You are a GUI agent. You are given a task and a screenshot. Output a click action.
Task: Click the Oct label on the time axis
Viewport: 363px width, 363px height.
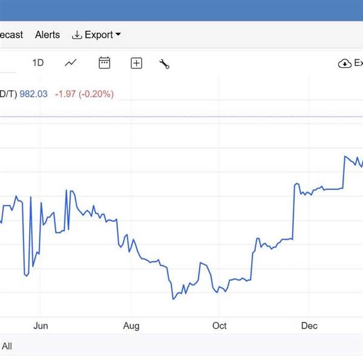220,326
